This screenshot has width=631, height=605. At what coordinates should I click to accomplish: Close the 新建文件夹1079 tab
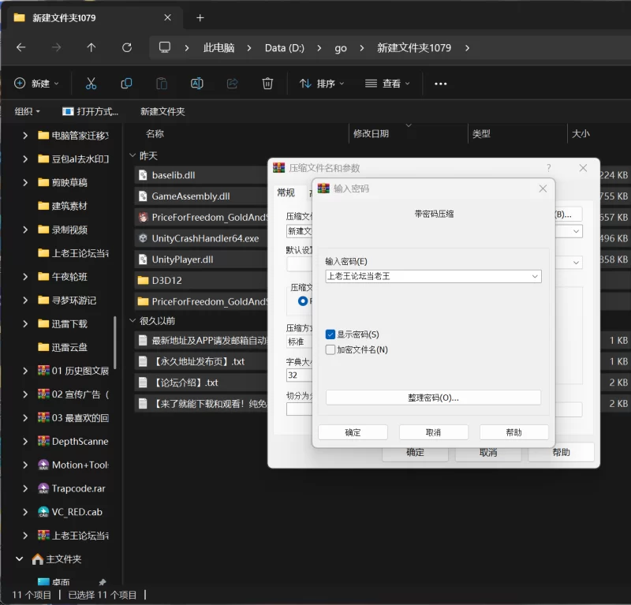[x=168, y=17]
